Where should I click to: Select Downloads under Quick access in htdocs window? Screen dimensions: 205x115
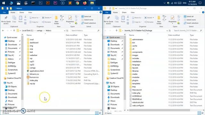tap(12, 45)
